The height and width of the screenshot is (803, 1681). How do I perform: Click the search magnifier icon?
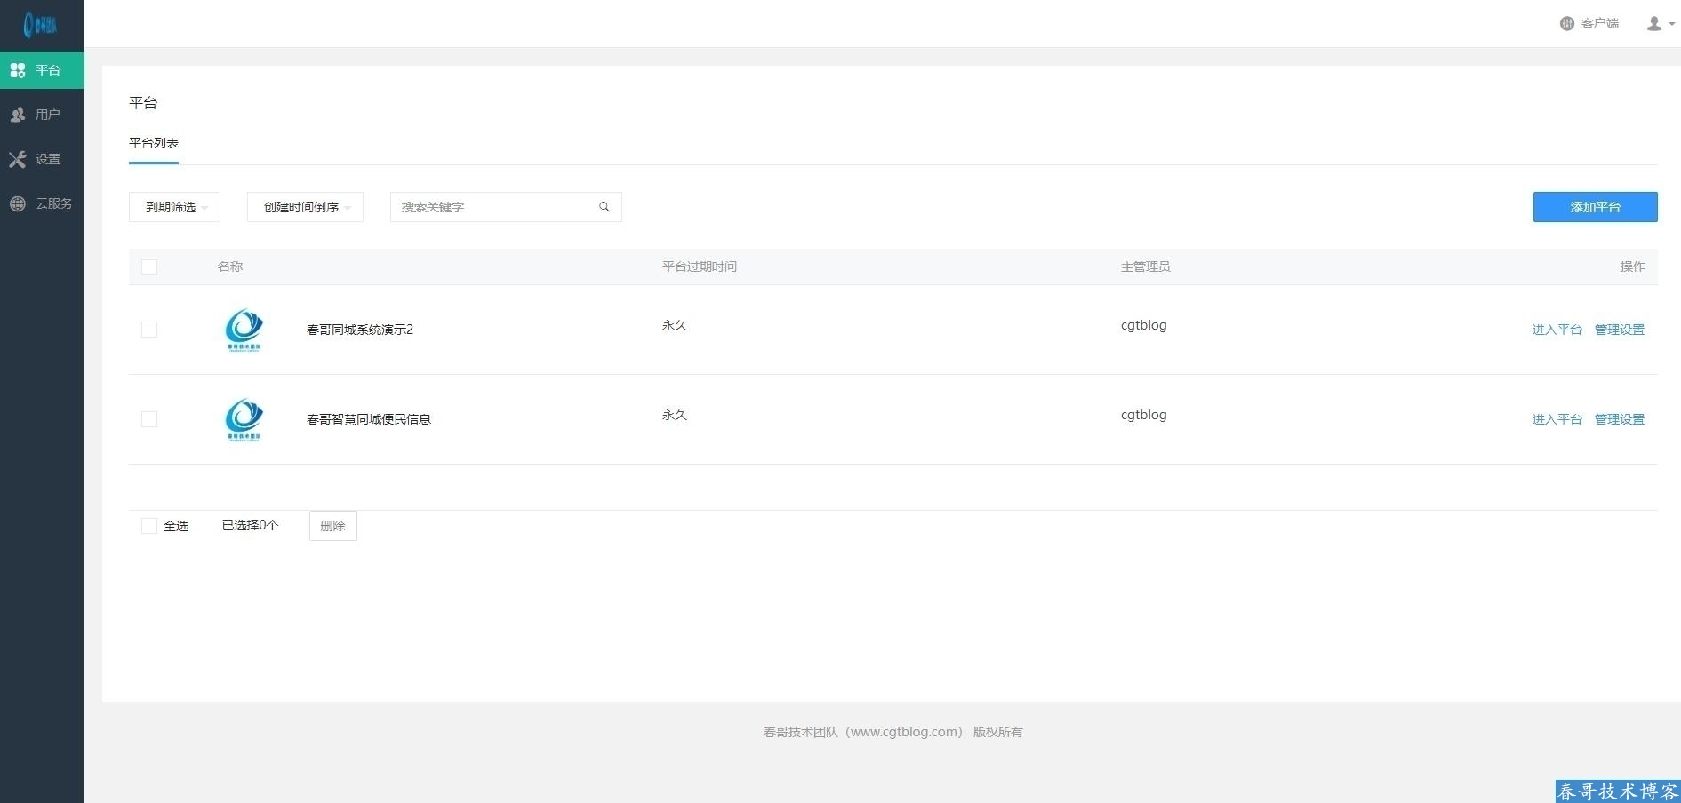click(x=604, y=207)
